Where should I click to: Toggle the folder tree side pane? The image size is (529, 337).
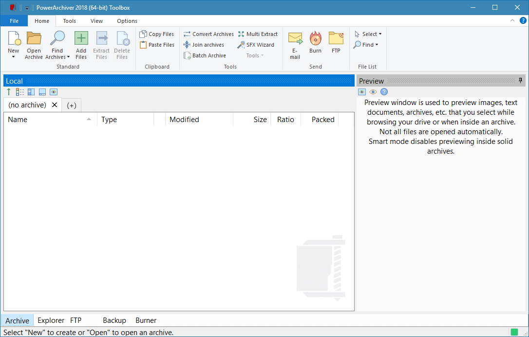pyautogui.click(x=31, y=92)
